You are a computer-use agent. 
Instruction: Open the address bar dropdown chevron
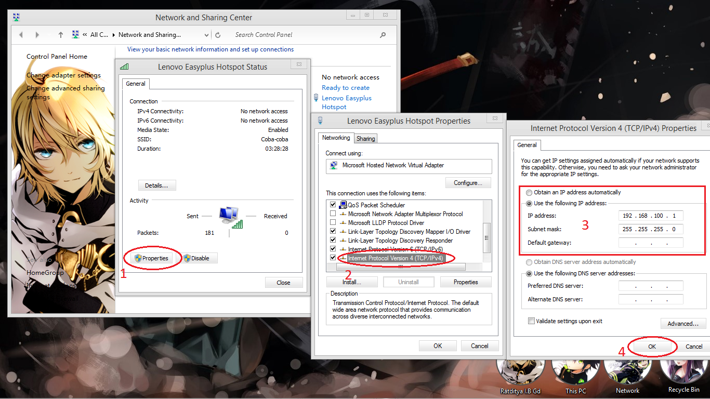[x=206, y=34]
